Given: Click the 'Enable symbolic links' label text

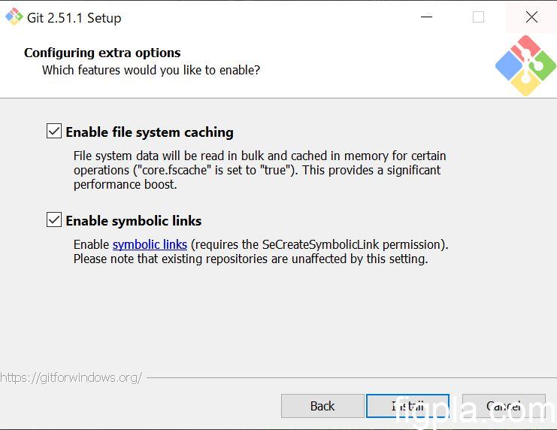Looking at the screenshot, I should 134,221.
